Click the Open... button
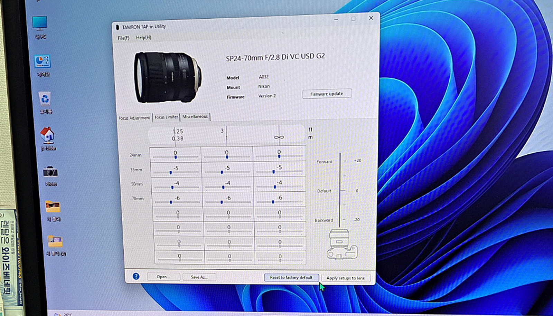 tap(163, 277)
